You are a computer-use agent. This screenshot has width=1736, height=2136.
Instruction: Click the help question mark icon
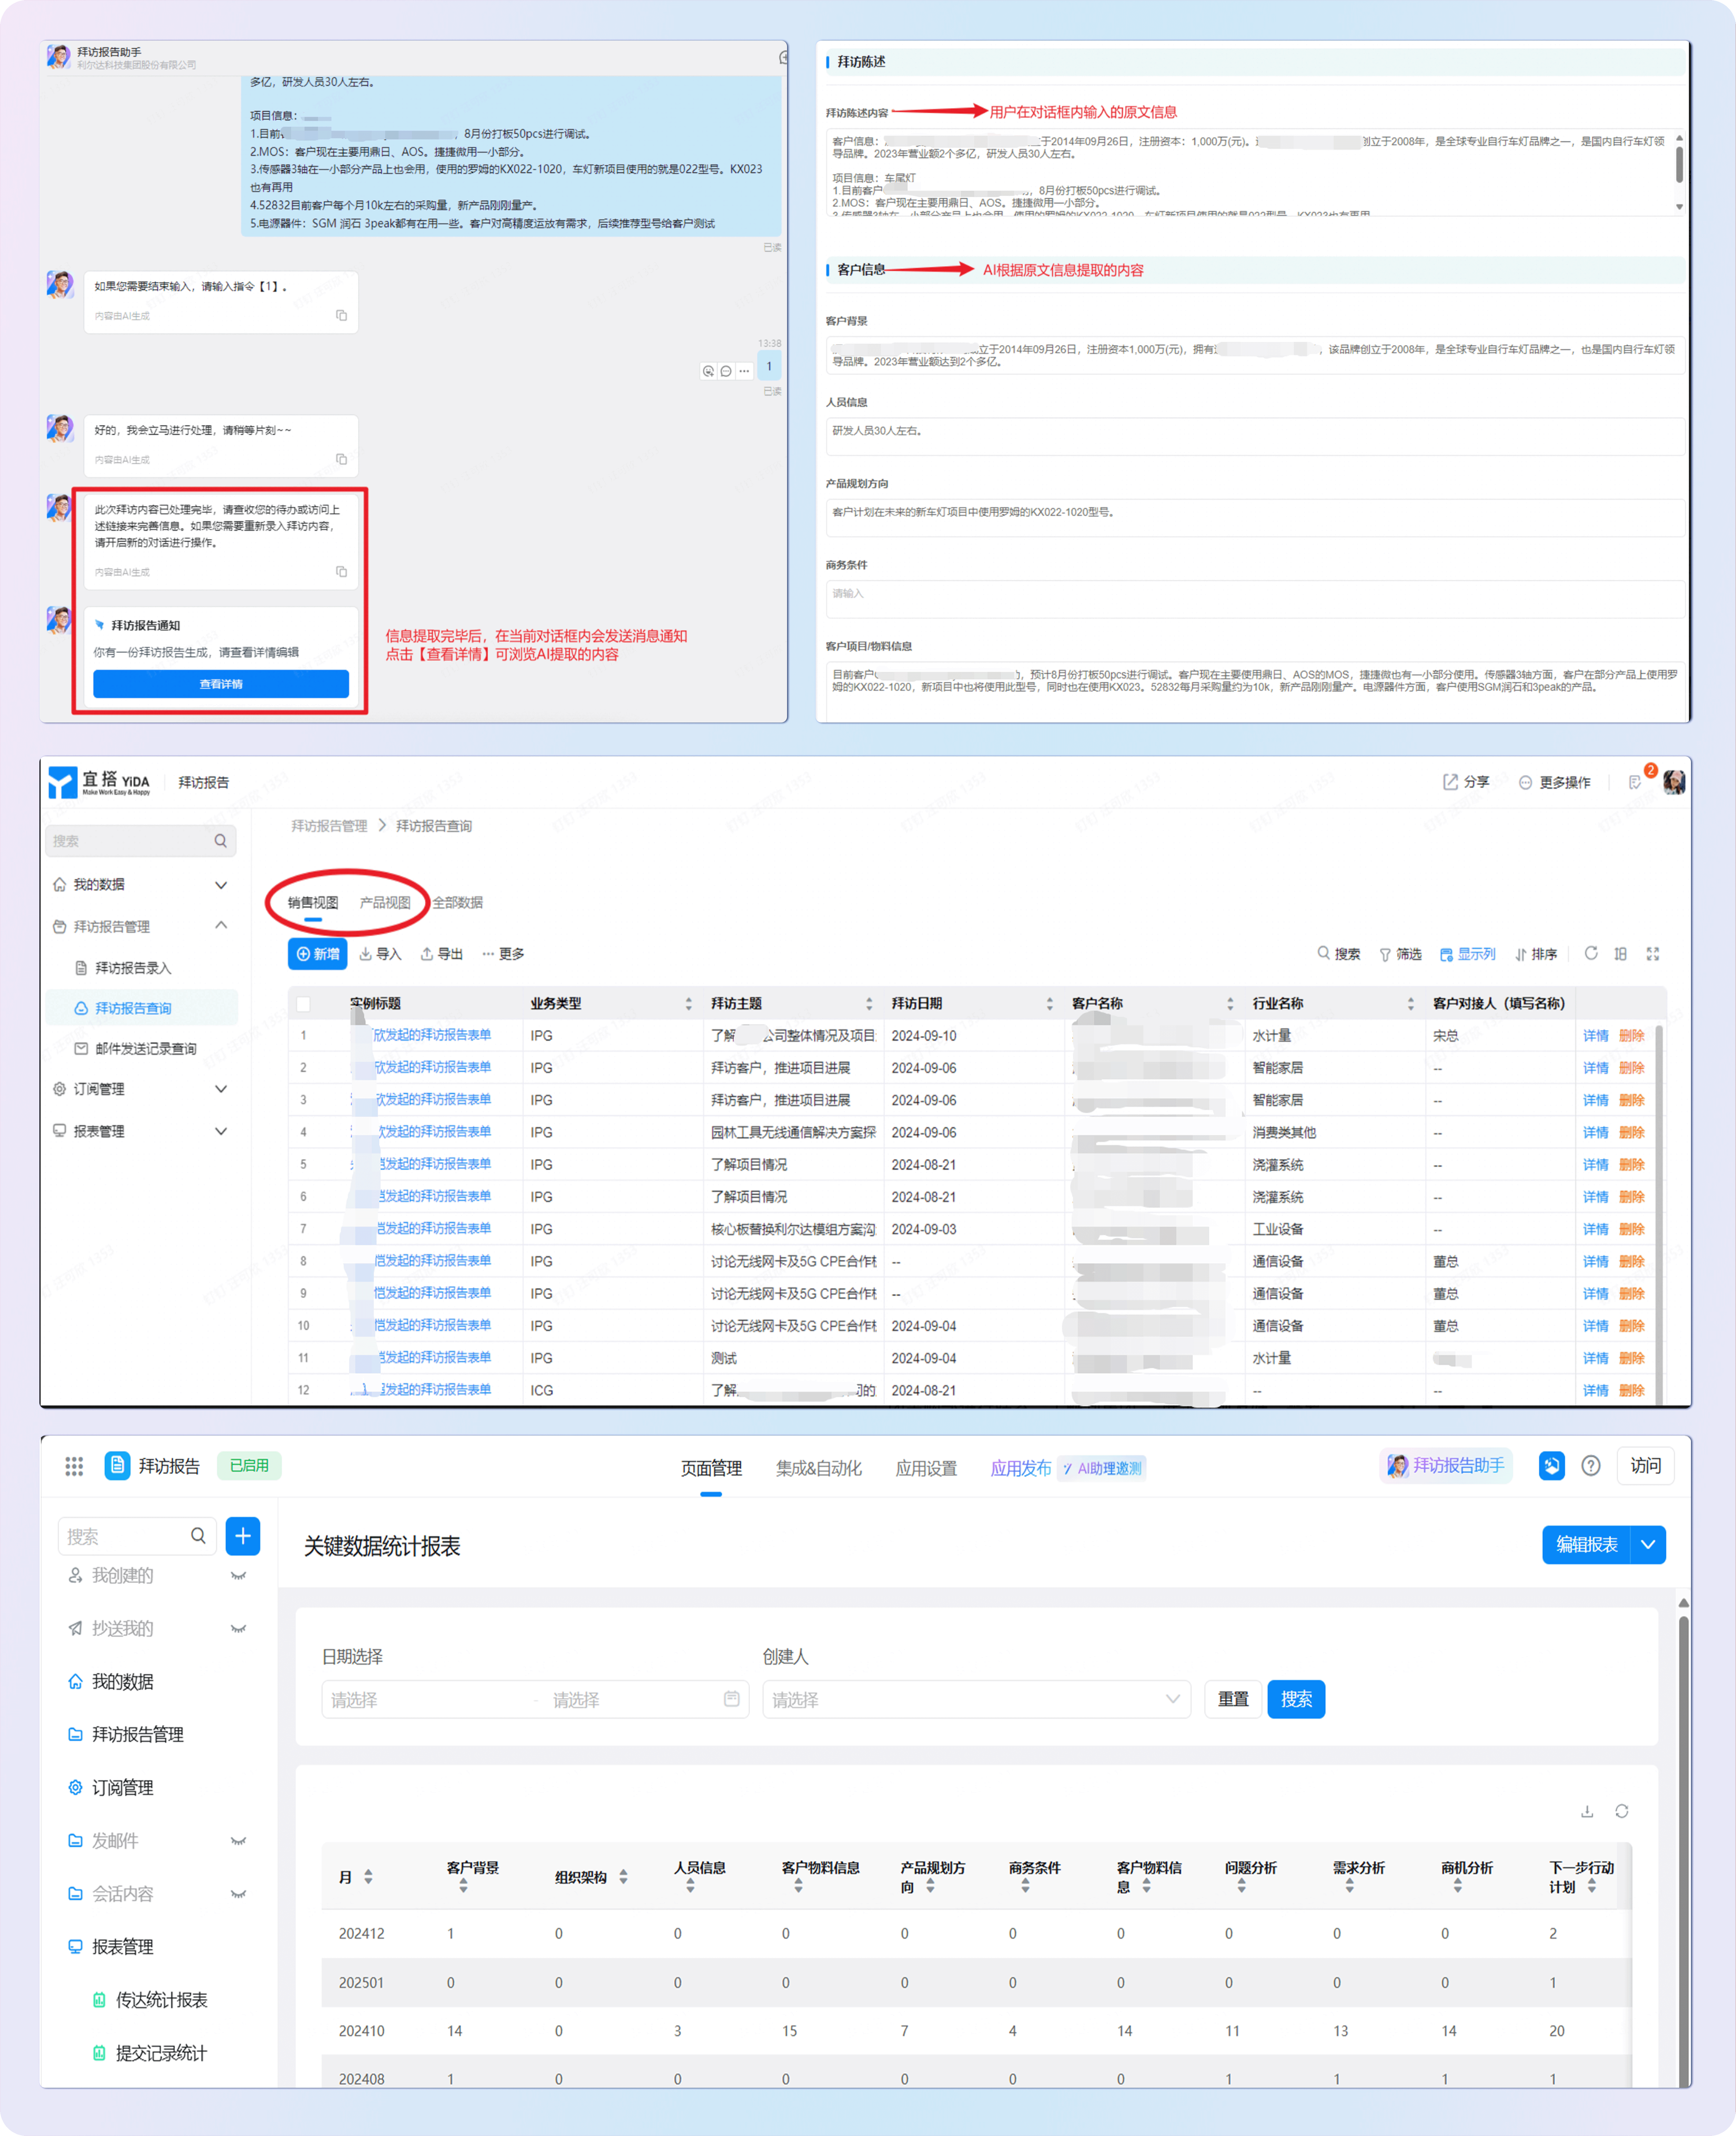[x=1591, y=1466]
